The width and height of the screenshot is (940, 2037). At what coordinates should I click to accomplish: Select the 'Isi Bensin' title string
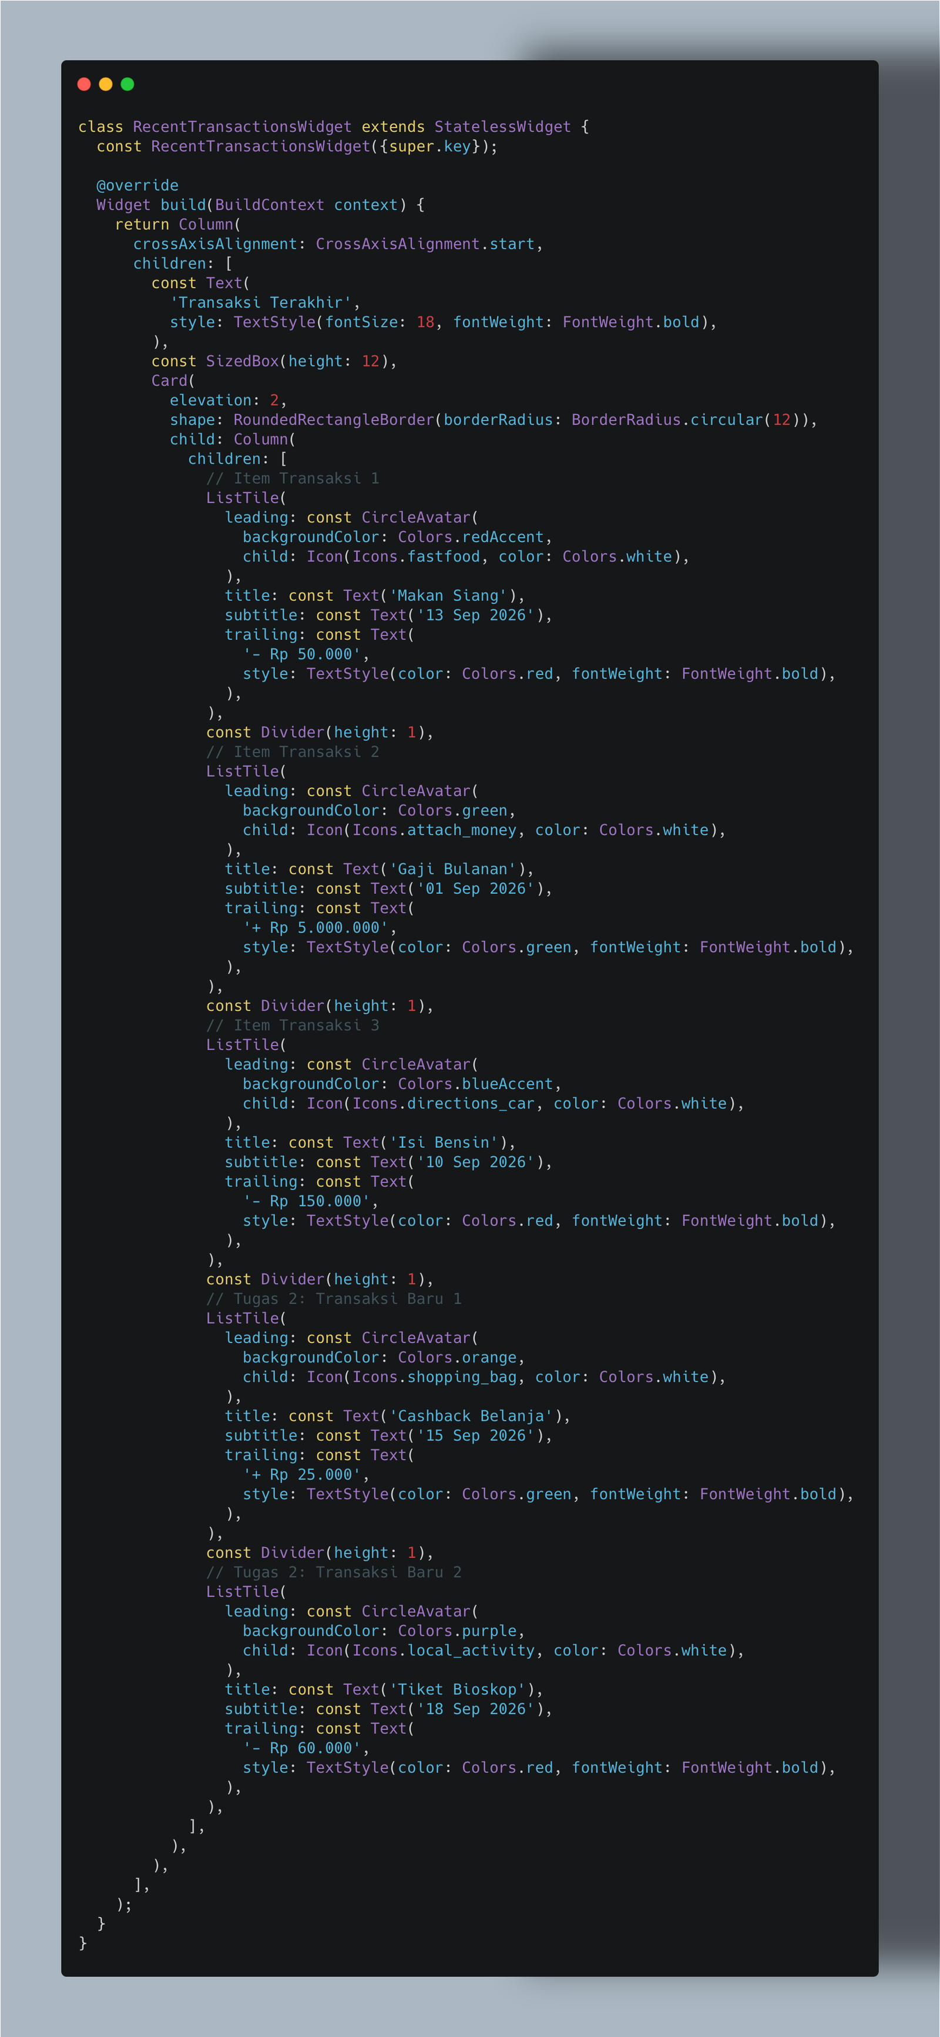[444, 1143]
